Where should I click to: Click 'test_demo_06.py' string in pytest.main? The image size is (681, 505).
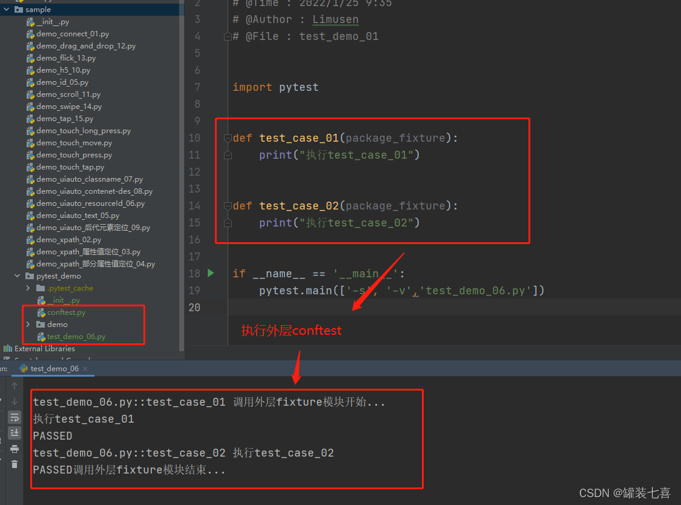pyautogui.click(x=476, y=291)
